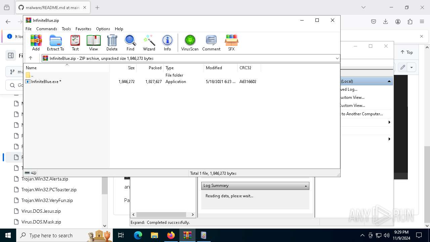Open the Commands menu

(x=47, y=29)
